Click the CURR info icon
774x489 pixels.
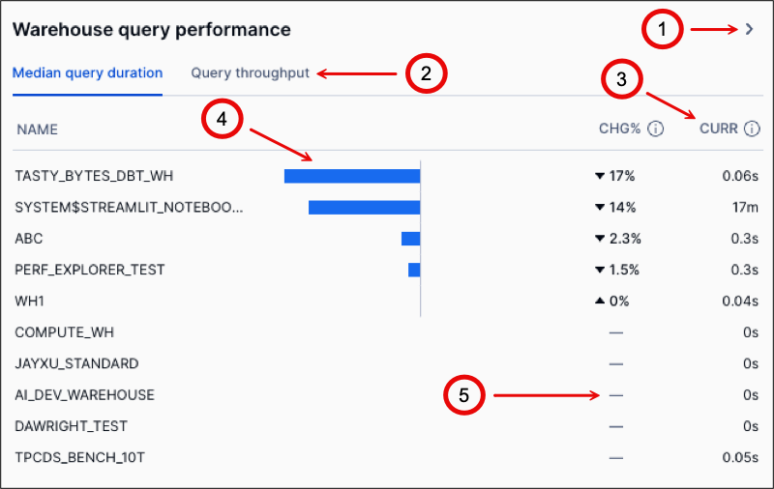click(752, 129)
